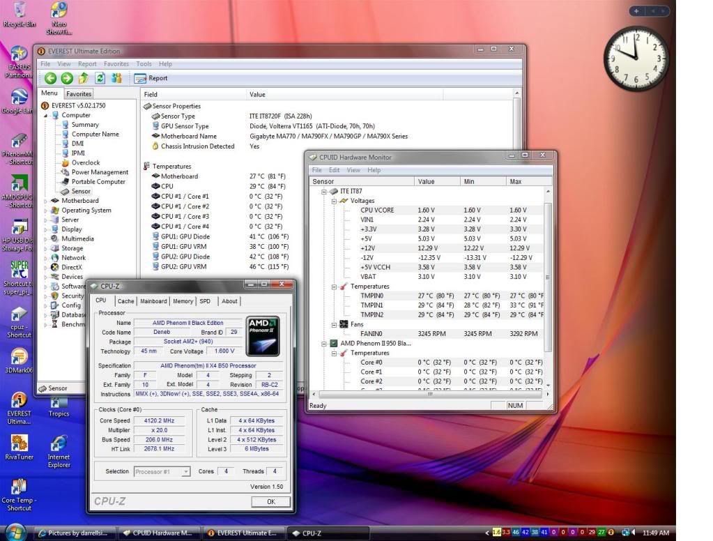Open the PhenomMsr shortcut icon
Viewport: 713px width, 541px height.
point(18,149)
